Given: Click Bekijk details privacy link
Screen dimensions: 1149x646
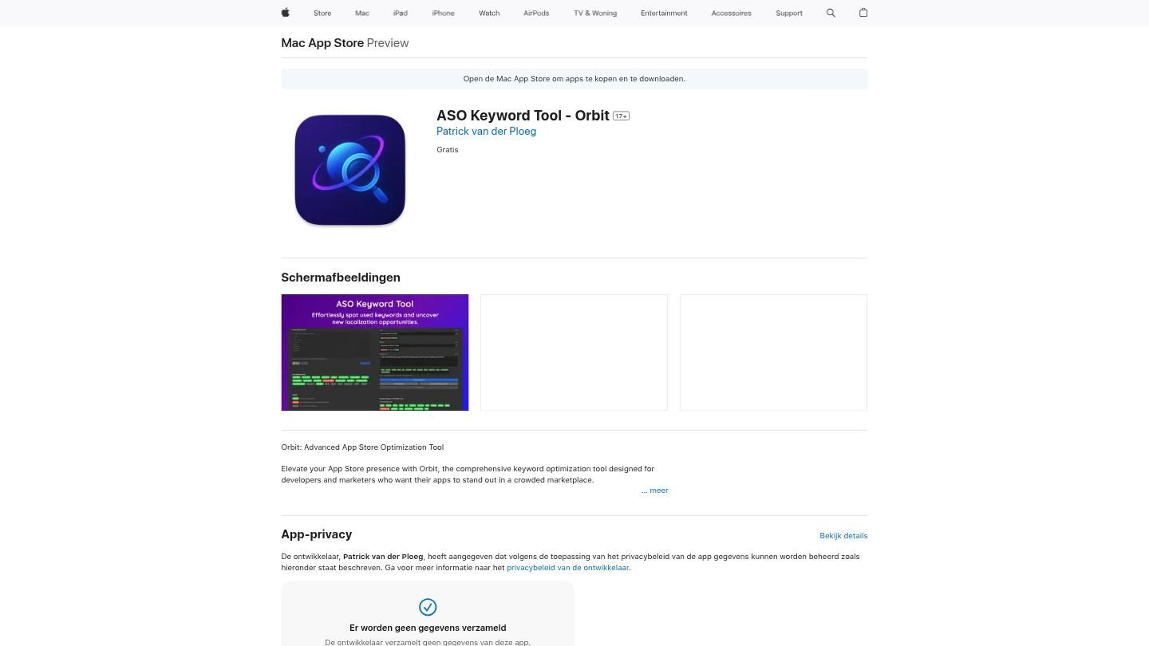Looking at the screenshot, I should pyautogui.click(x=843, y=536).
